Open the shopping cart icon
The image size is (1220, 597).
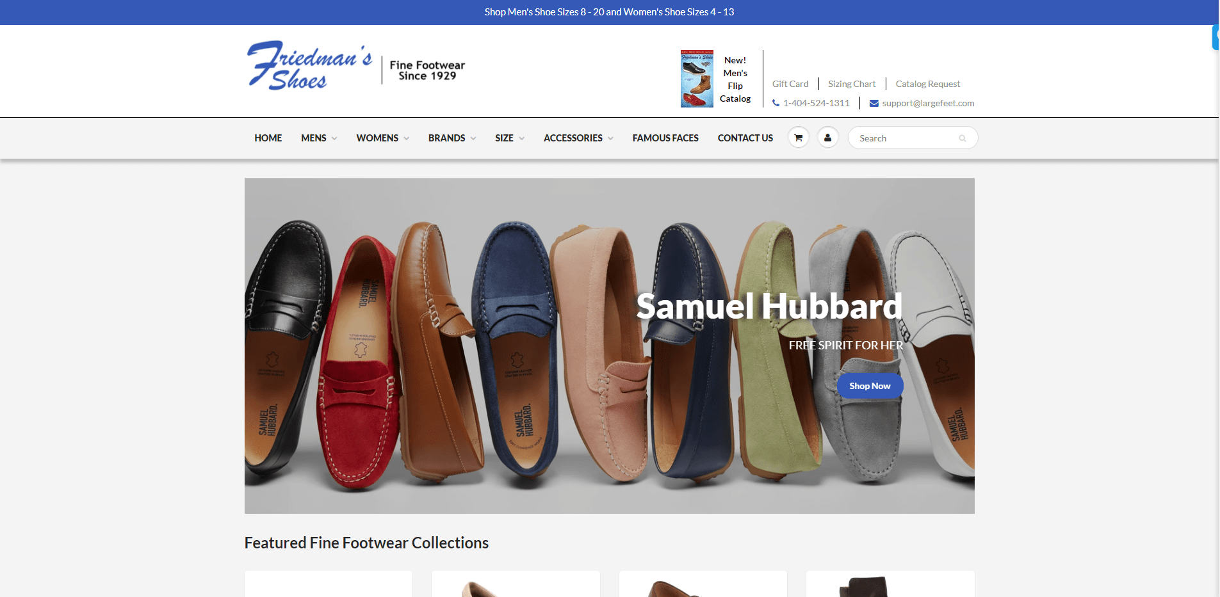click(799, 138)
